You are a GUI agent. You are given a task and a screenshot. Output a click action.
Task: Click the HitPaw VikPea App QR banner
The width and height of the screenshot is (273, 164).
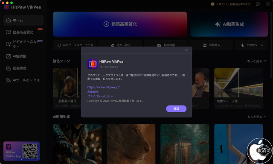[22, 151]
